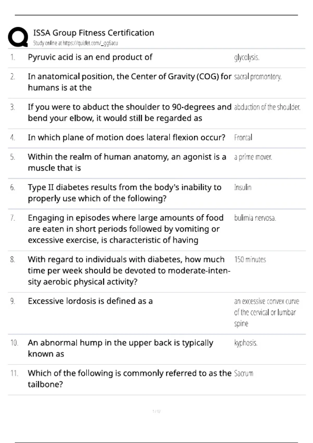Select the question about pyruvic acid

90,57
